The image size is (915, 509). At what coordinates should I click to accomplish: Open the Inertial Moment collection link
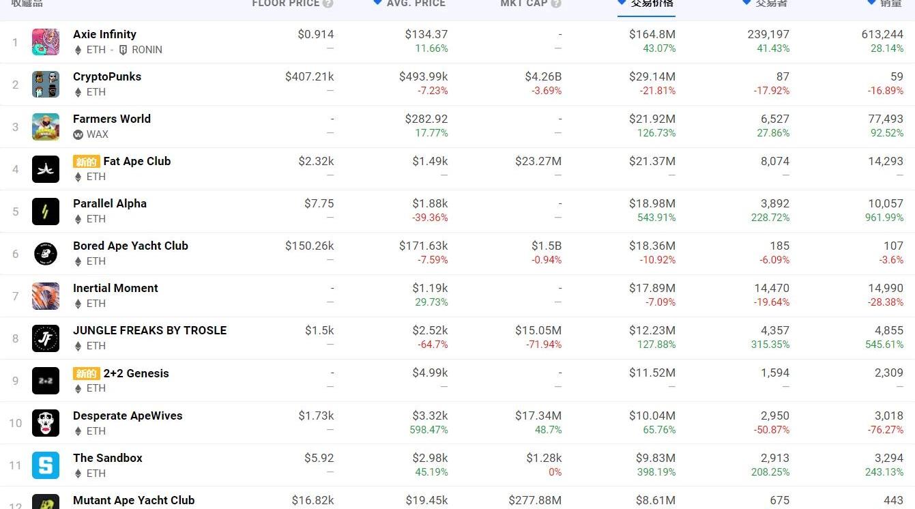coord(115,288)
